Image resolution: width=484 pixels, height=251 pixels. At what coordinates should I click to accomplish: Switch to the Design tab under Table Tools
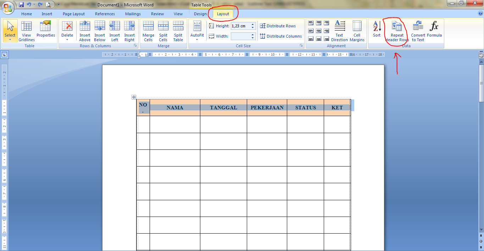point(200,13)
